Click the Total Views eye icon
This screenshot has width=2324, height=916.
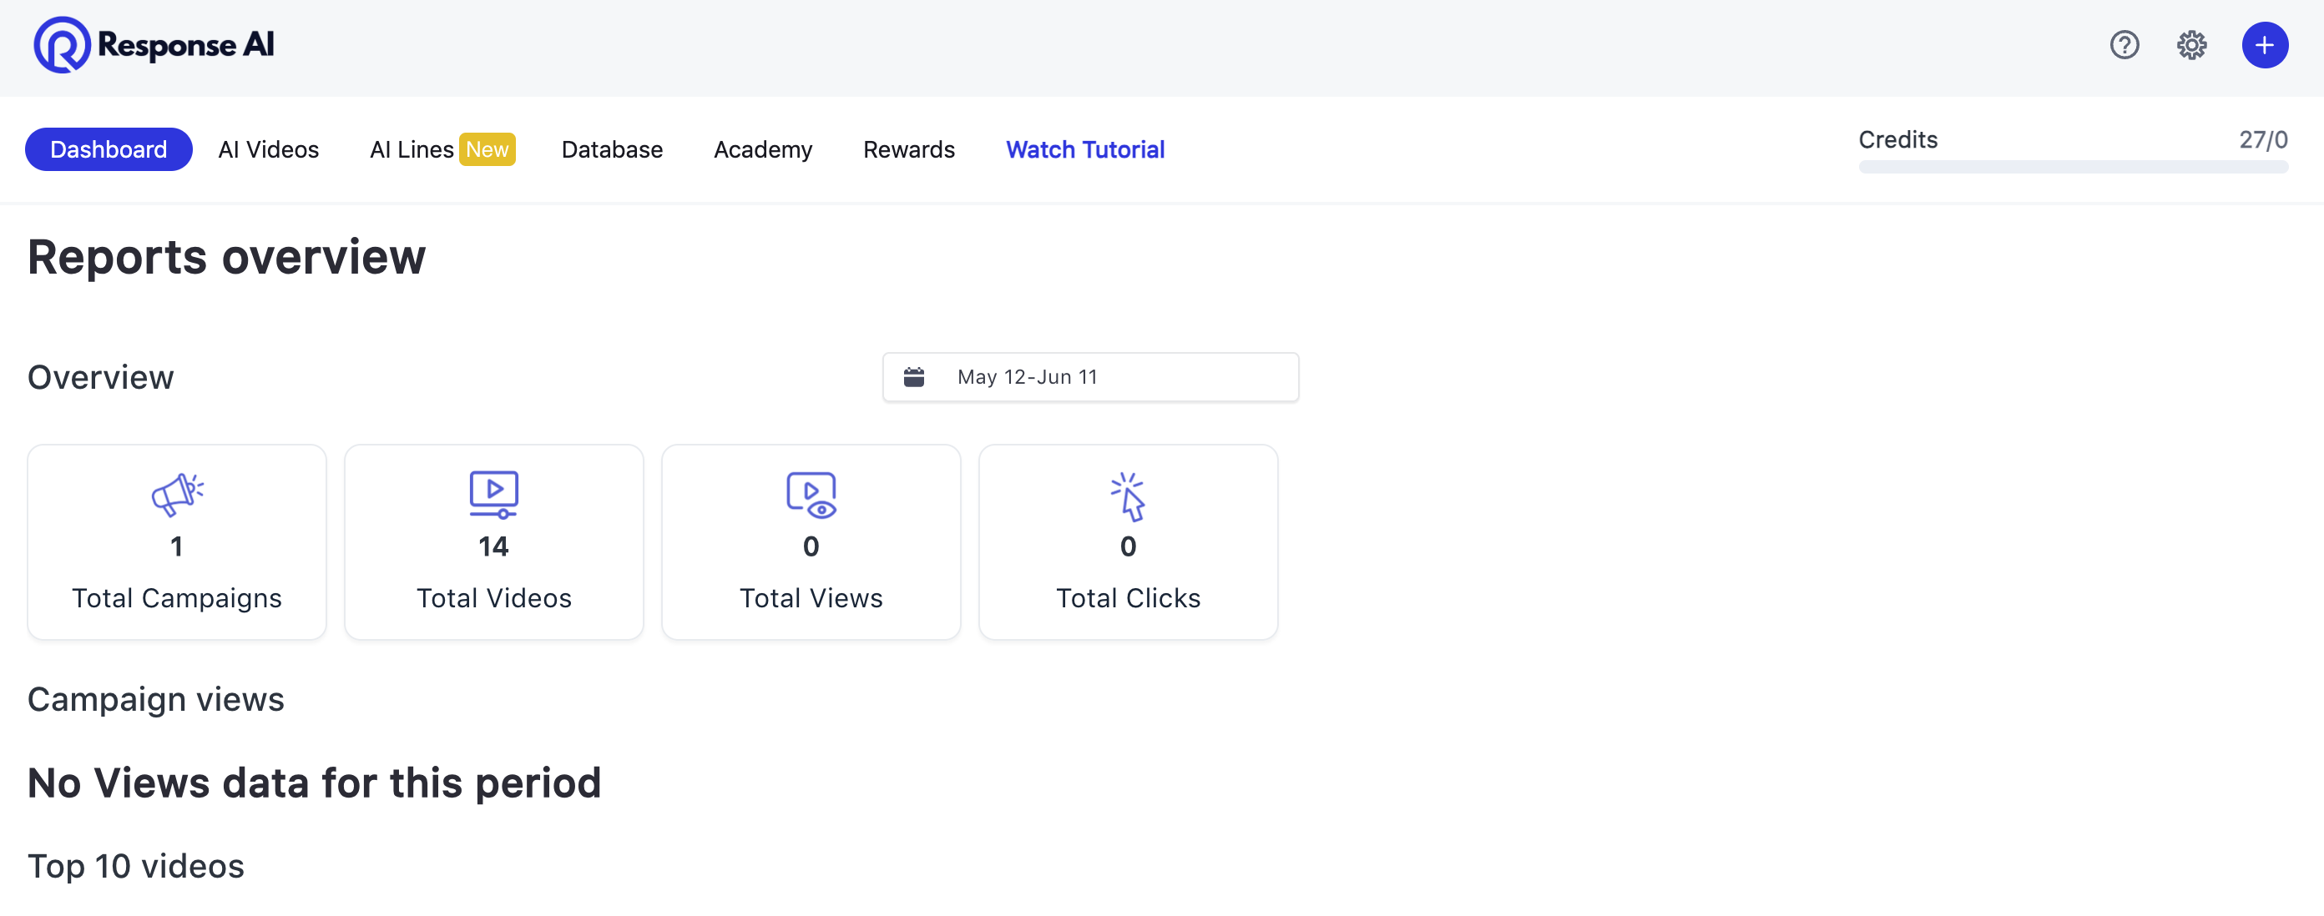pyautogui.click(x=811, y=494)
